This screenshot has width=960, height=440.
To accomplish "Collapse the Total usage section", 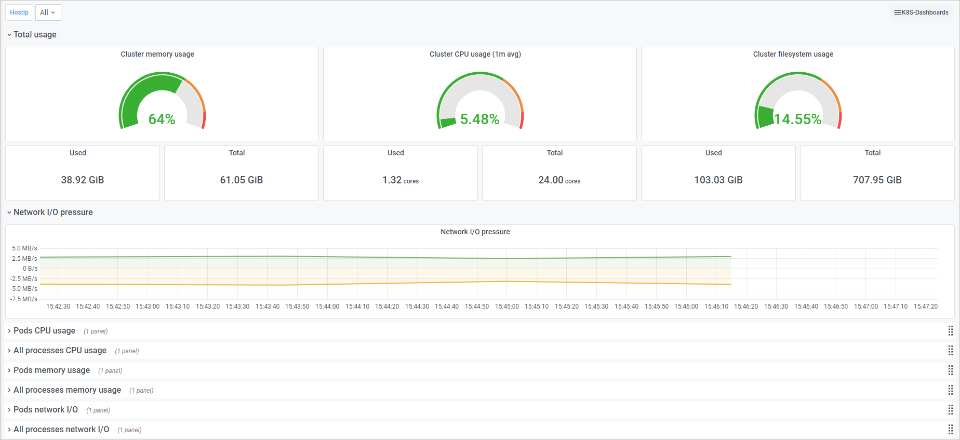I will pyautogui.click(x=32, y=35).
